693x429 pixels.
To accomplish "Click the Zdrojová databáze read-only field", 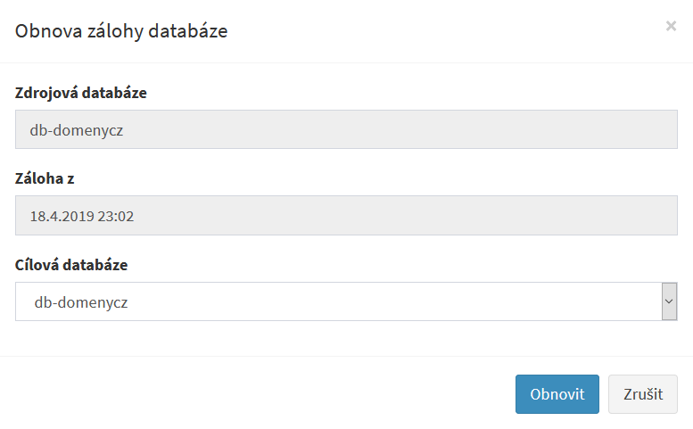I will (x=346, y=129).
